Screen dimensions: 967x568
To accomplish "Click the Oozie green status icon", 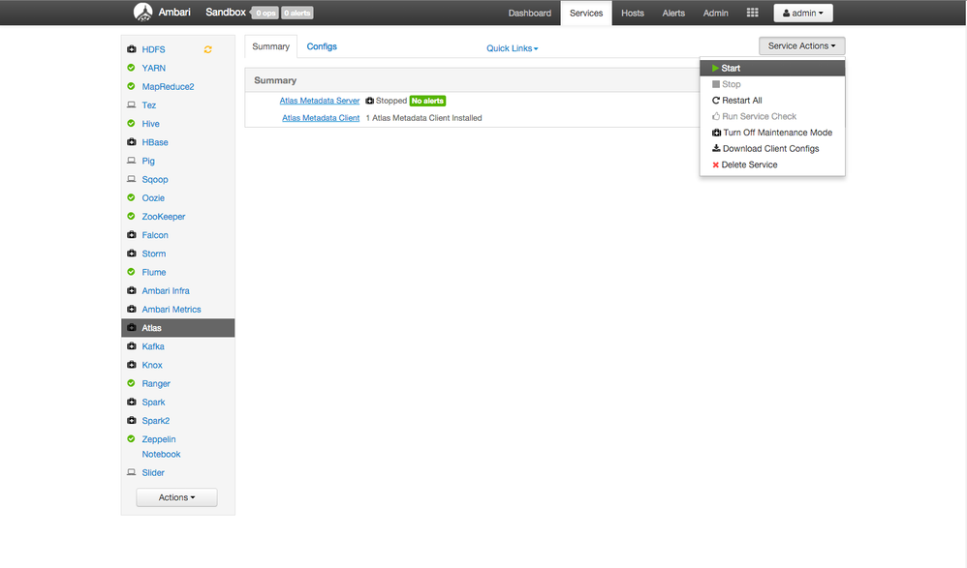I will 131,197.
